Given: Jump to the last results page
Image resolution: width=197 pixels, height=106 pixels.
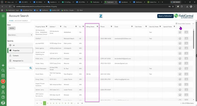Looking at the screenshot, I should (82, 103).
